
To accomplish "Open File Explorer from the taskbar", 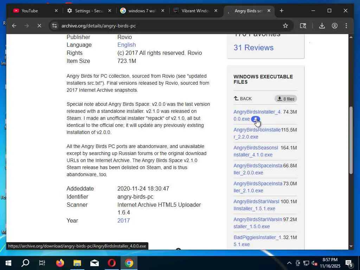I will pyautogui.click(x=77, y=263).
